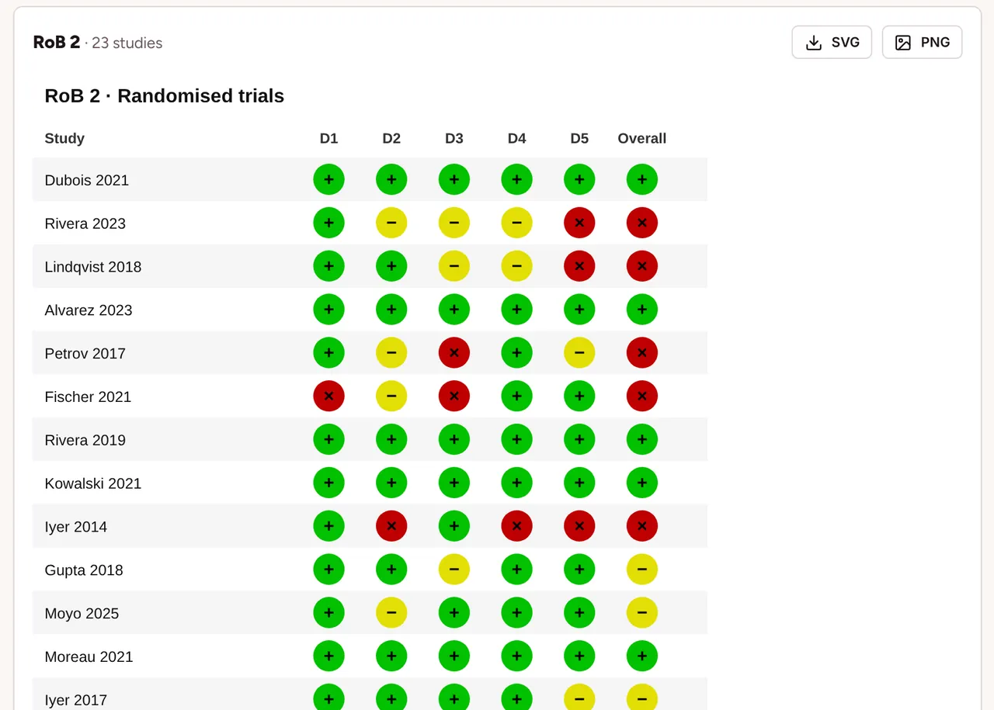Click Iyer 2014's D2 red rating
Image resolution: width=994 pixels, height=710 pixels.
[x=391, y=527]
